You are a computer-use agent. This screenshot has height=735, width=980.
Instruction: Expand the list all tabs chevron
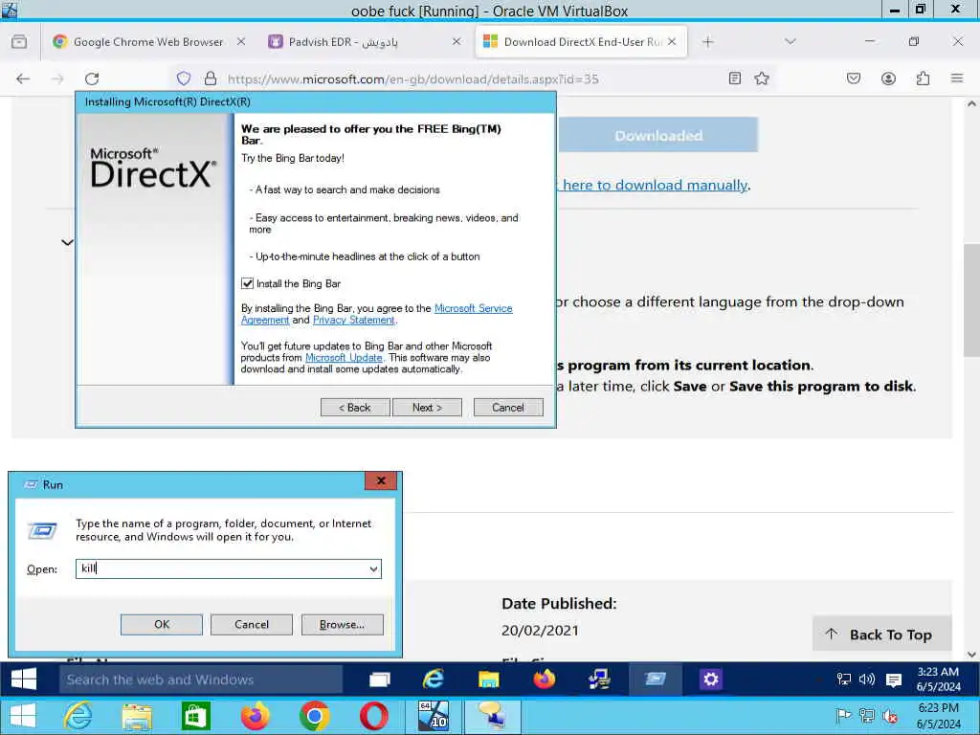pos(790,42)
